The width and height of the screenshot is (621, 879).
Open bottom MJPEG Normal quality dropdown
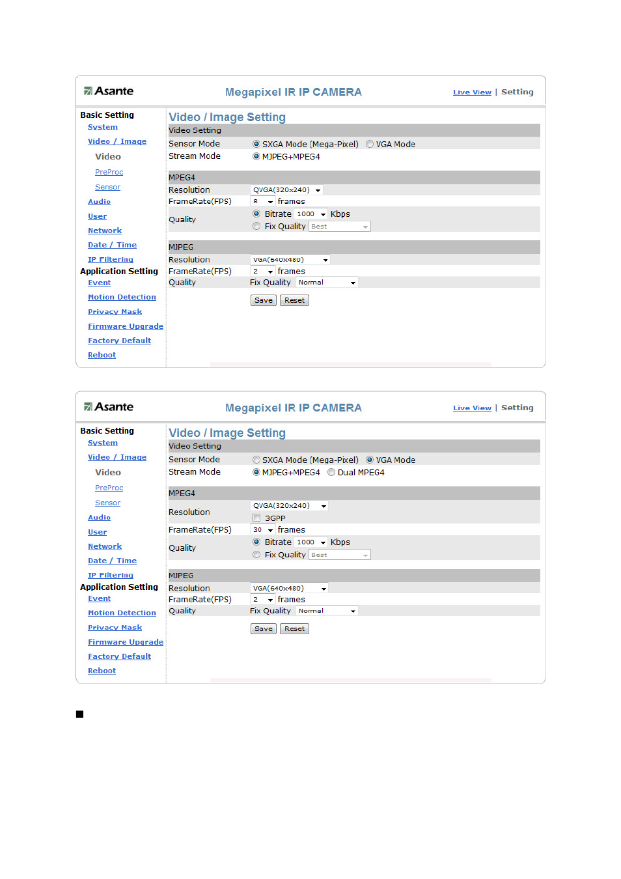click(327, 611)
